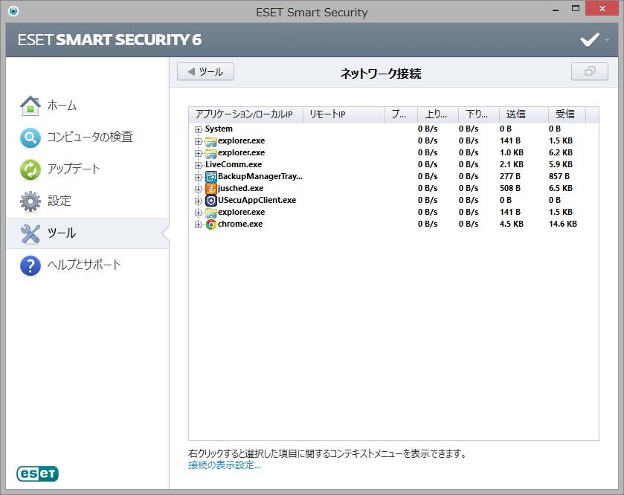This screenshot has width=624, height=495.
Task: Sort by リモートIP column header
Action: (x=344, y=114)
